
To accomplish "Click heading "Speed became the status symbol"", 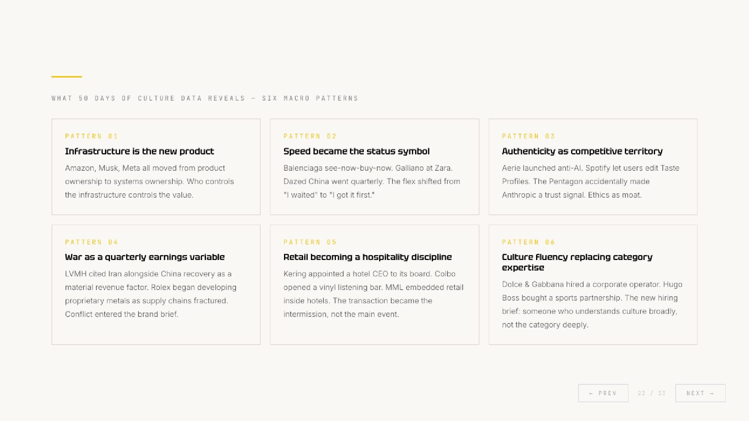I will click(x=356, y=151).
